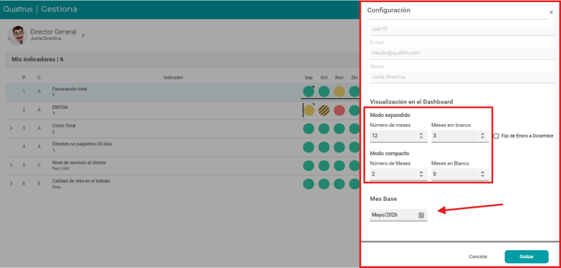Click the Número de meses field showing 12
The image size is (561, 268).
click(x=399, y=136)
